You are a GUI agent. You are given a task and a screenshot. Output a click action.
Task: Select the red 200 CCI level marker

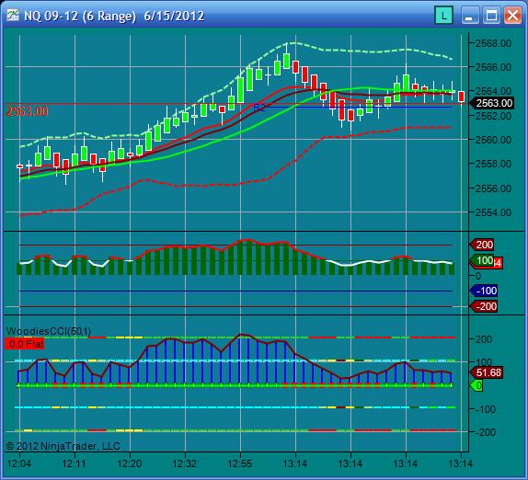point(483,245)
